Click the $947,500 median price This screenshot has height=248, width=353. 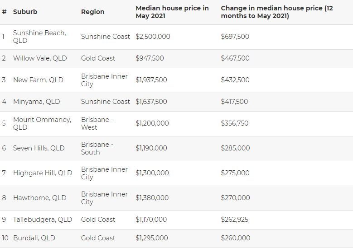click(x=150, y=58)
